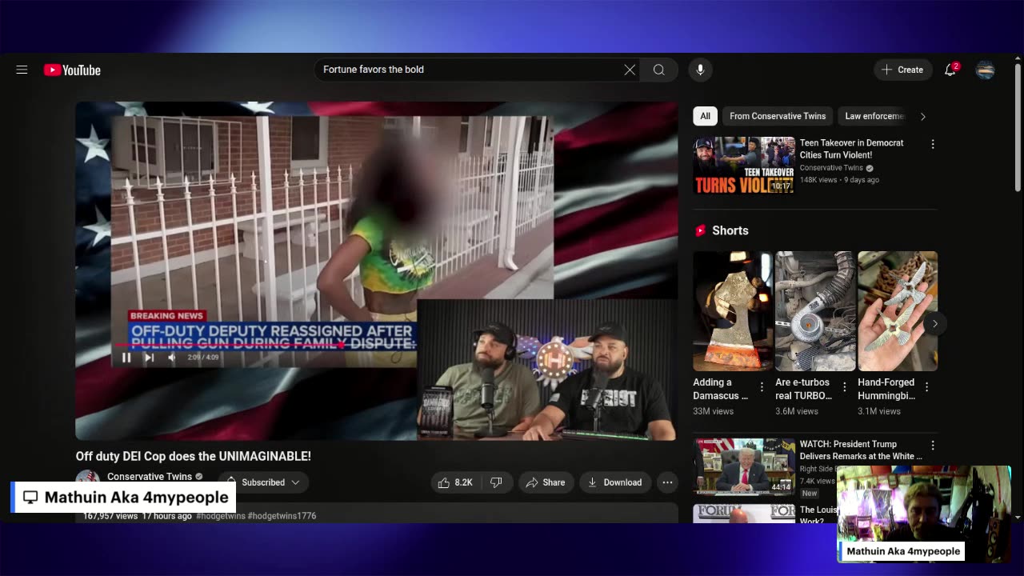Screen dimensions: 1024x576
Task: Pause the video with the pause icon
Action: [x=126, y=358]
